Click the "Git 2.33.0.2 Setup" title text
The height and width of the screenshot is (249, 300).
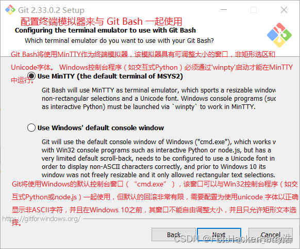[51, 10]
